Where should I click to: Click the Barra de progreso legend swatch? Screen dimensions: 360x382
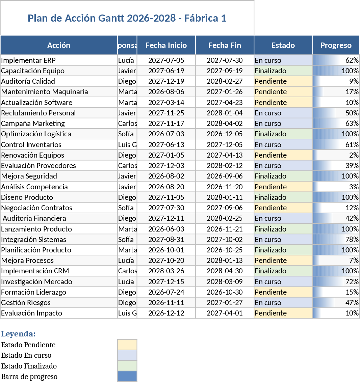coord(127,376)
